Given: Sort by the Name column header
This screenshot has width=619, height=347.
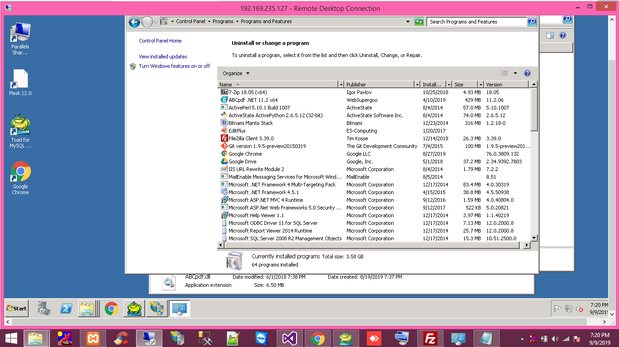Looking at the screenshot, I should tap(278, 85).
